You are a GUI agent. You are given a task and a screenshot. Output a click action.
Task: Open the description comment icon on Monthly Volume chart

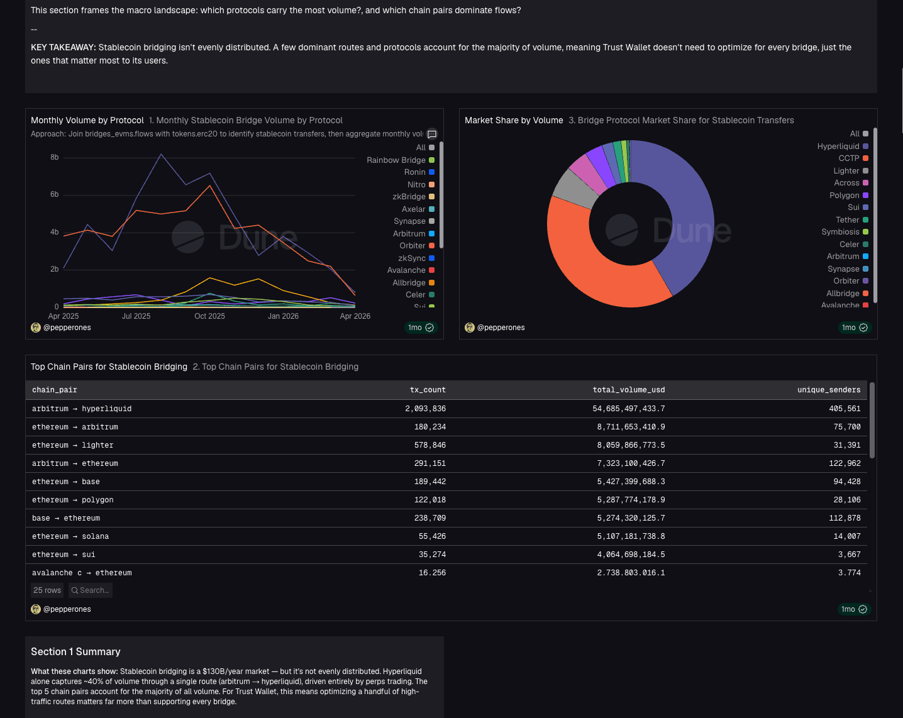tap(432, 134)
